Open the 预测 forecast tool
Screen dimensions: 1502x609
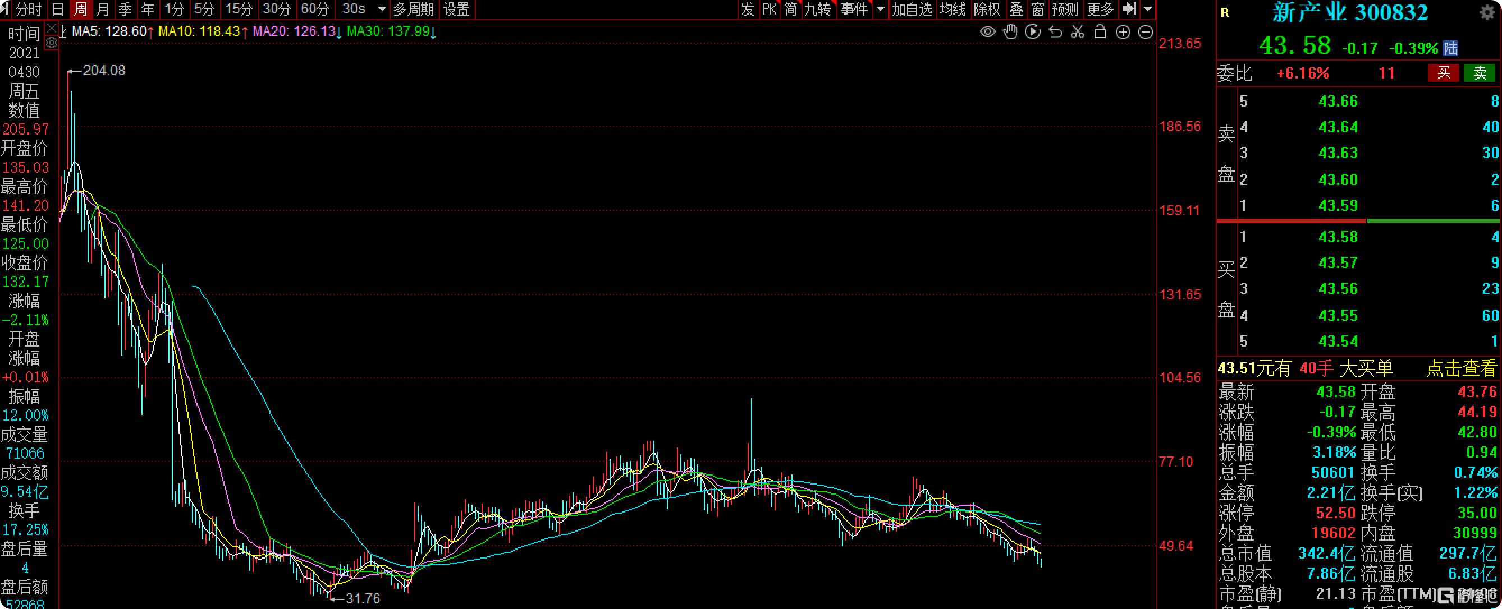click(x=1065, y=9)
